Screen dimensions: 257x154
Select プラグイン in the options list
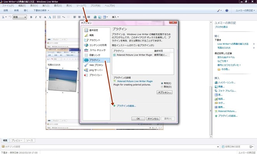point(96,60)
